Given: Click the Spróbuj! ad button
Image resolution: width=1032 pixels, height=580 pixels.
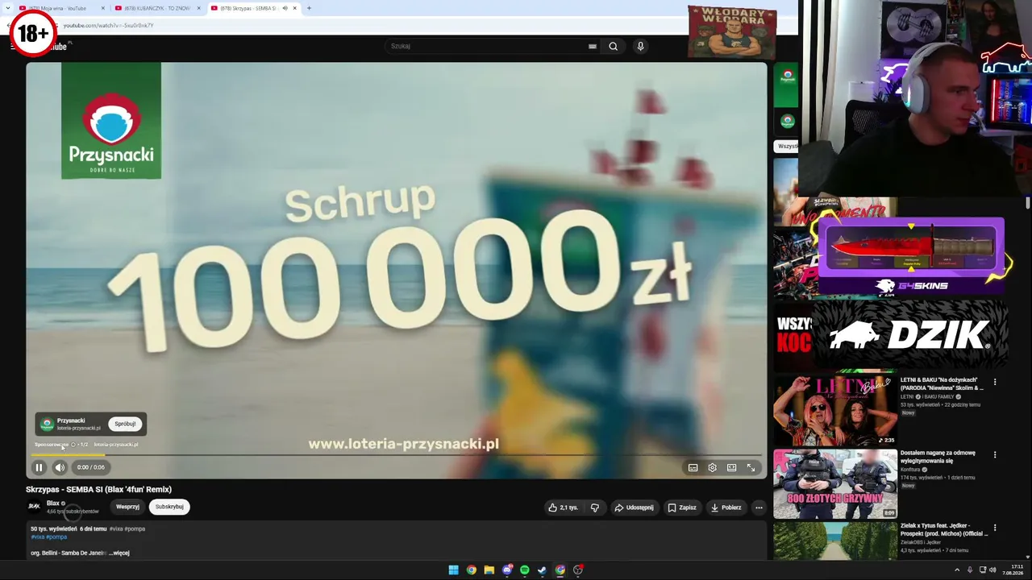Looking at the screenshot, I should [125, 424].
